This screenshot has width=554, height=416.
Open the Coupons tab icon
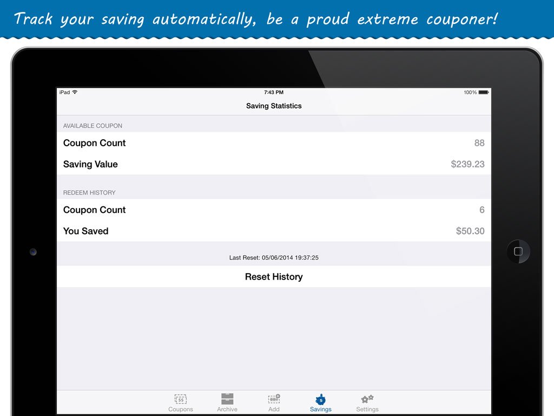point(181,400)
